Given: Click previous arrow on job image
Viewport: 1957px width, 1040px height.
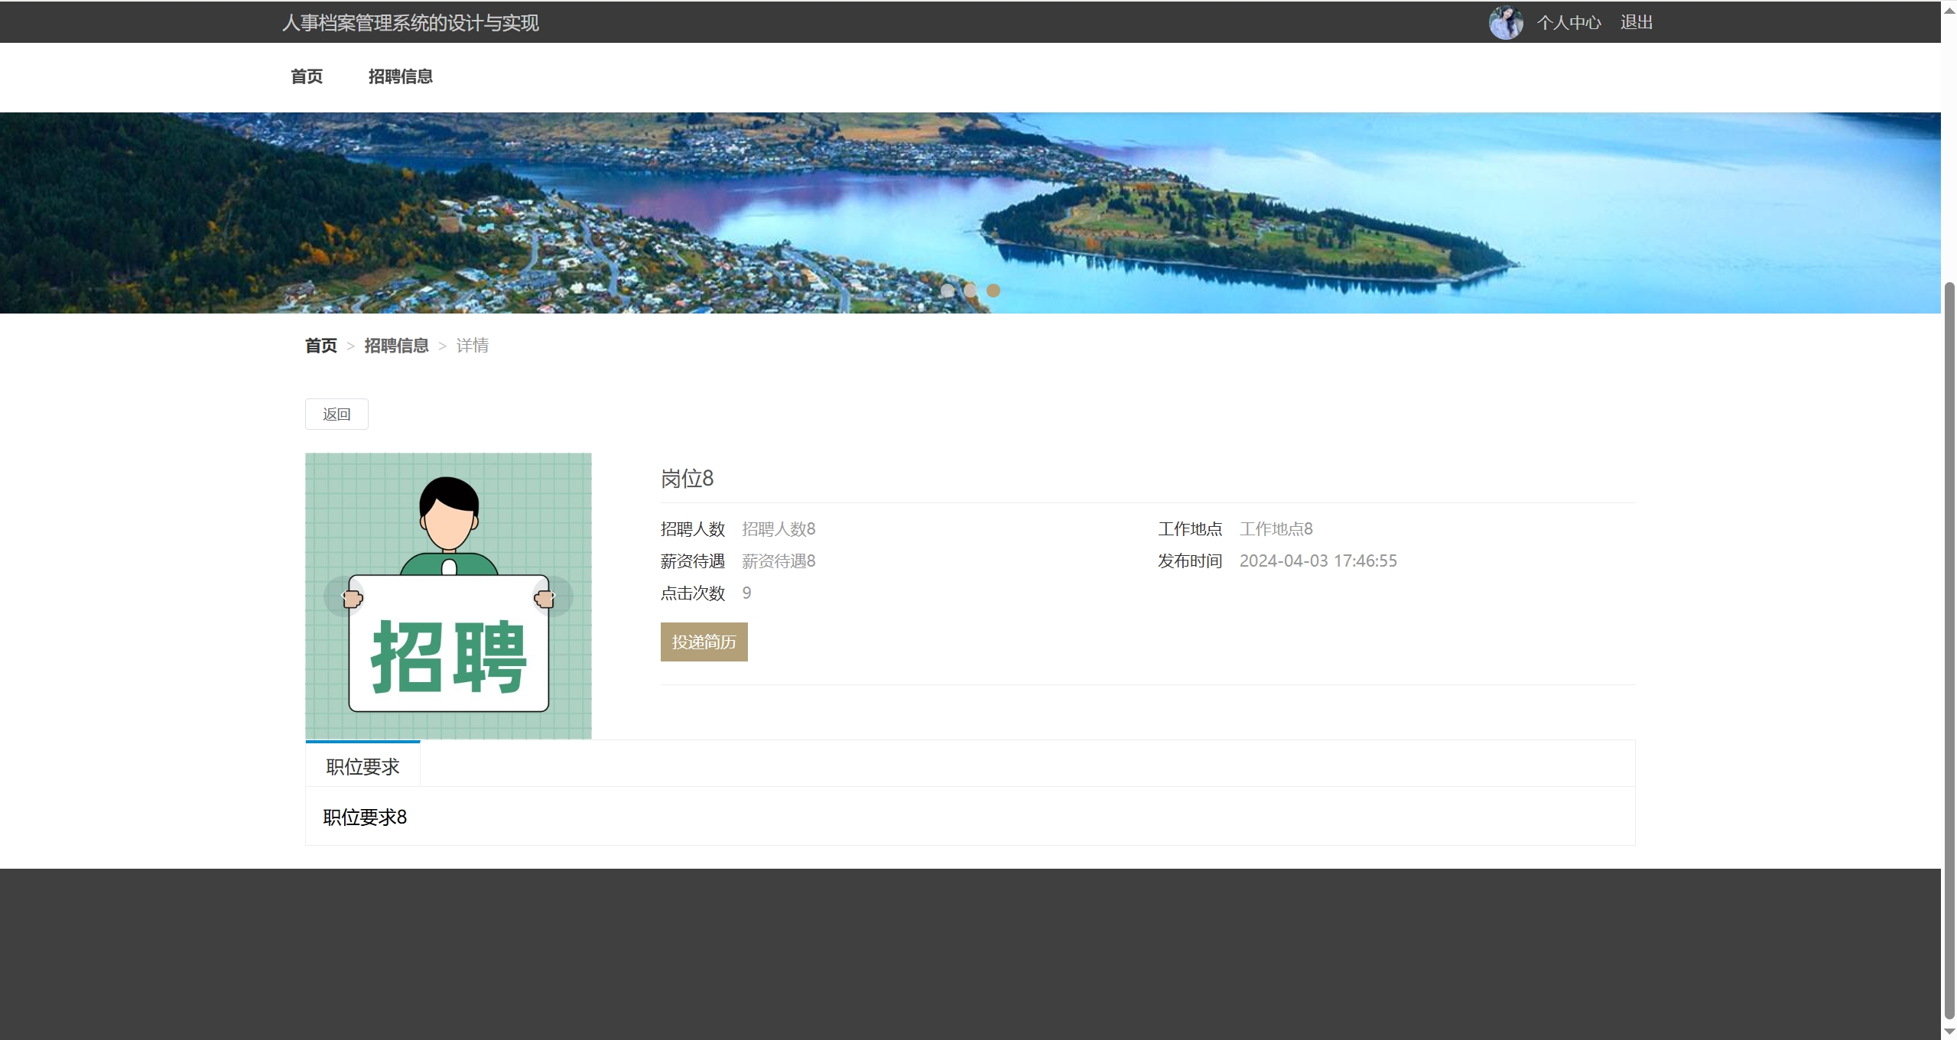Looking at the screenshot, I should (x=344, y=596).
